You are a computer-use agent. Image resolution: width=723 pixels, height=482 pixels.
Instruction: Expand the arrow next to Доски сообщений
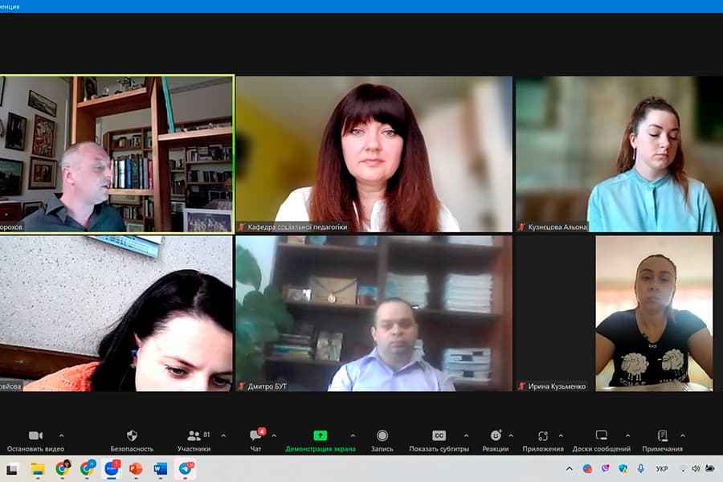tap(627, 435)
